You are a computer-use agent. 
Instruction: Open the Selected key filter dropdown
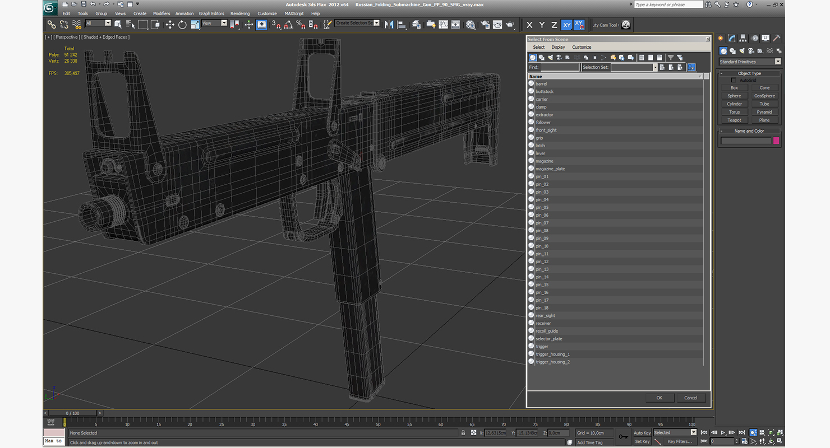click(x=675, y=432)
